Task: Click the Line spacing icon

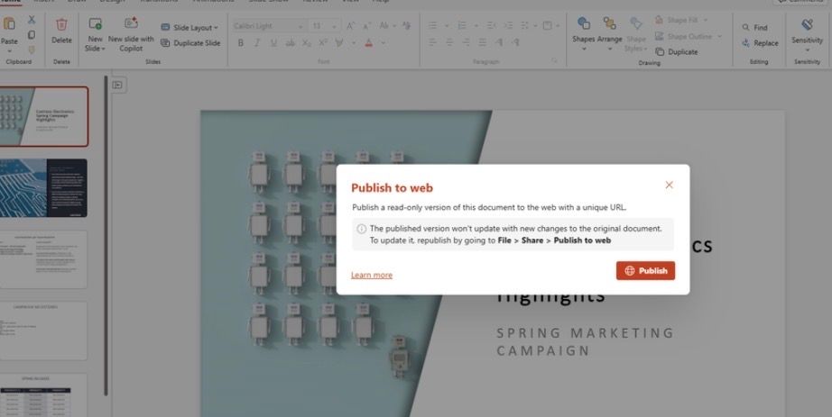Action: coord(525,25)
